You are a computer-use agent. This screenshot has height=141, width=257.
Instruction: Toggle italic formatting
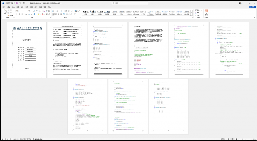(20, 14)
